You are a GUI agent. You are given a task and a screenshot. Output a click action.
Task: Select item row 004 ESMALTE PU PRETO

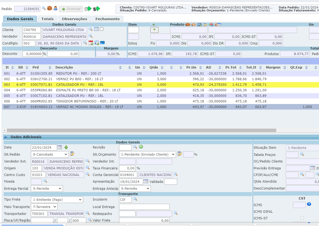point(88,90)
